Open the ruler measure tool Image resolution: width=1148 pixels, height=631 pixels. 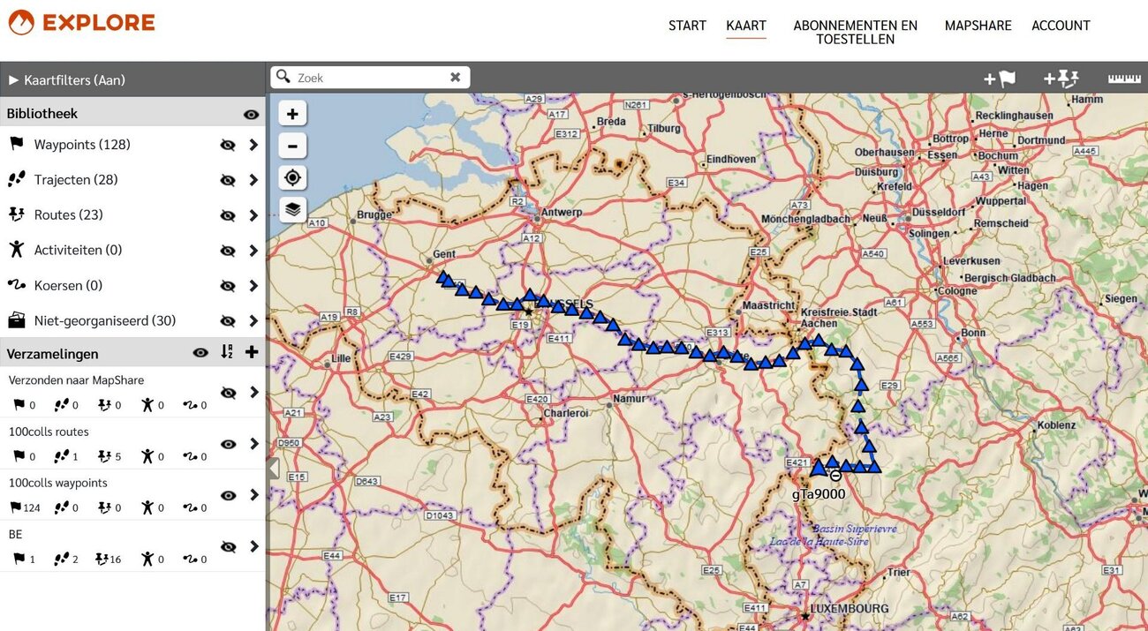click(x=1124, y=79)
